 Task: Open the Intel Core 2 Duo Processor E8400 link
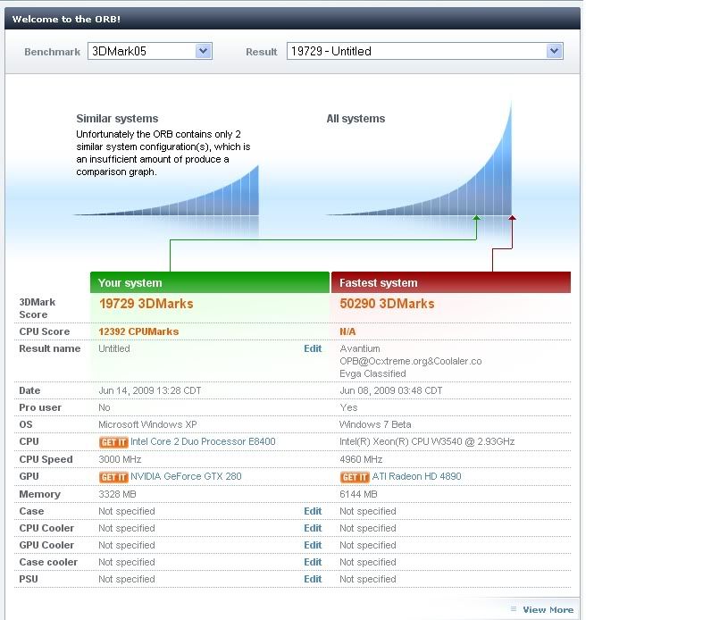(x=203, y=441)
